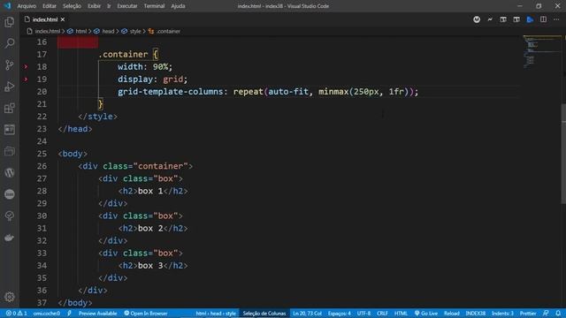Open the Editar menu
This screenshot has width=566, height=318.
click(50, 6)
